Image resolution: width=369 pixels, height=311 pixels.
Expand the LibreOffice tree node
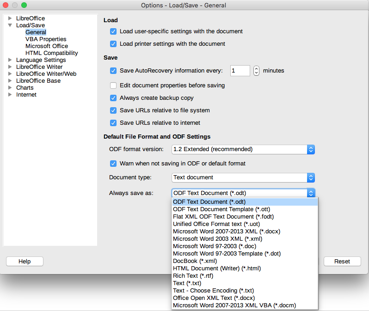tap(10, 18)
